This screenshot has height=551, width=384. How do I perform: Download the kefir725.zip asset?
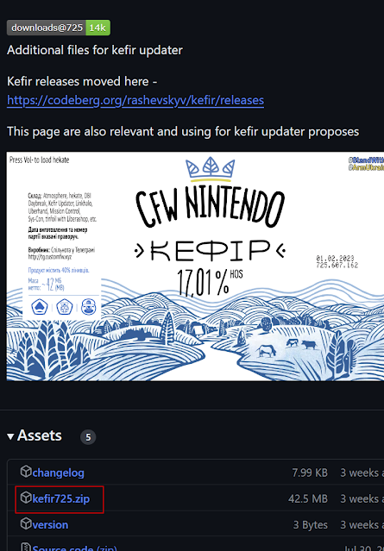(60, 498)
